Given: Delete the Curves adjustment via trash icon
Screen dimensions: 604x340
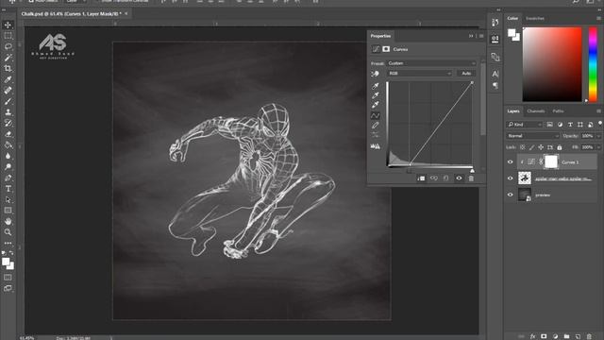Looking at the screenshot, I should pyautogui.click(x=471, y=178).
